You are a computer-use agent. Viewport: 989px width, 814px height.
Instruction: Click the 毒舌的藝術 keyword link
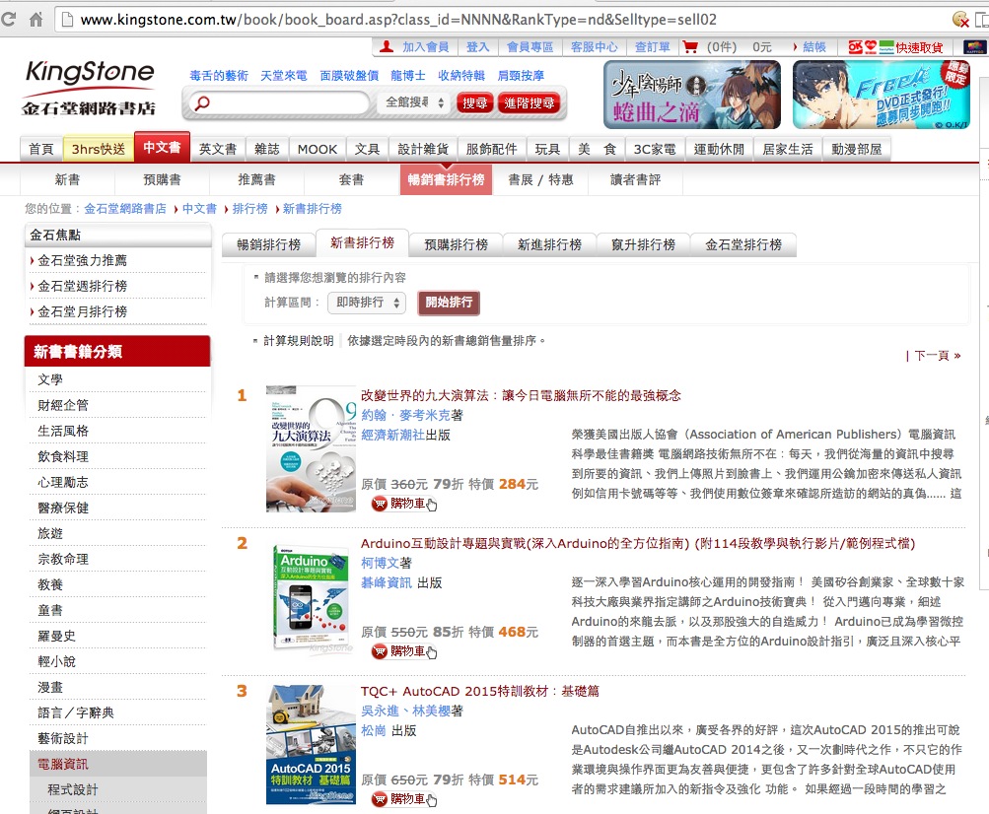[219, 76]
